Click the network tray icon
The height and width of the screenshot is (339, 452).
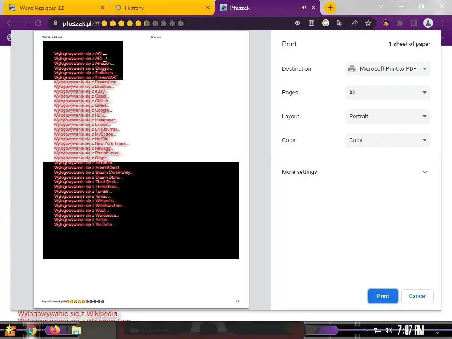(x=378, y=330)
